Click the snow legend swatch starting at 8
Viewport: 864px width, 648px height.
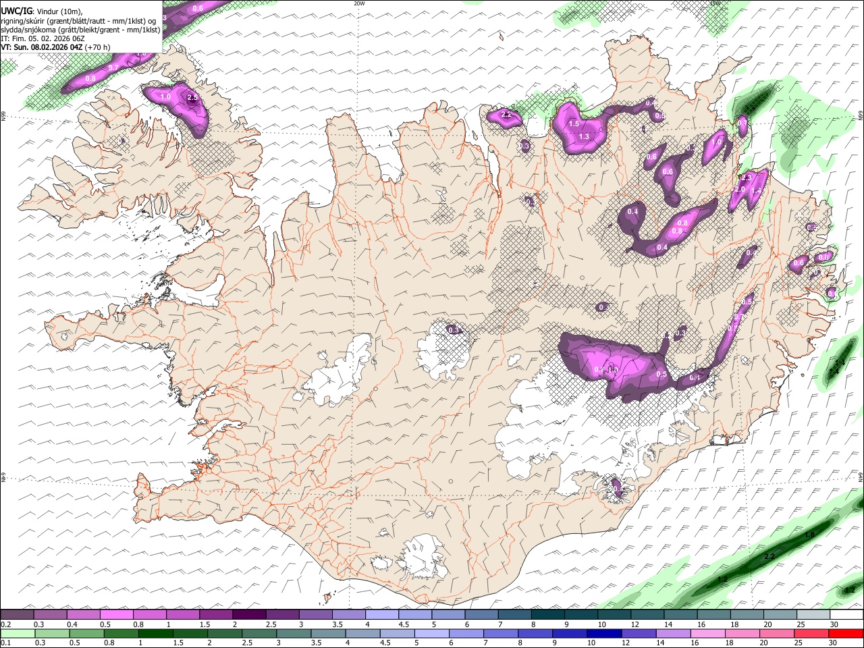click(x=547, y=614)
